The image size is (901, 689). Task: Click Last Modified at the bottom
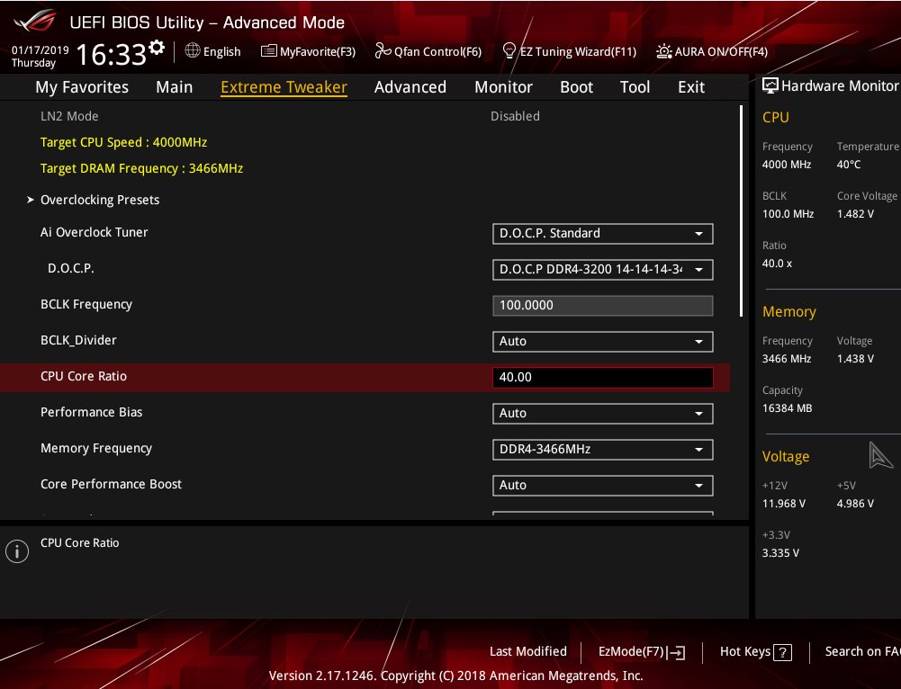527,652
